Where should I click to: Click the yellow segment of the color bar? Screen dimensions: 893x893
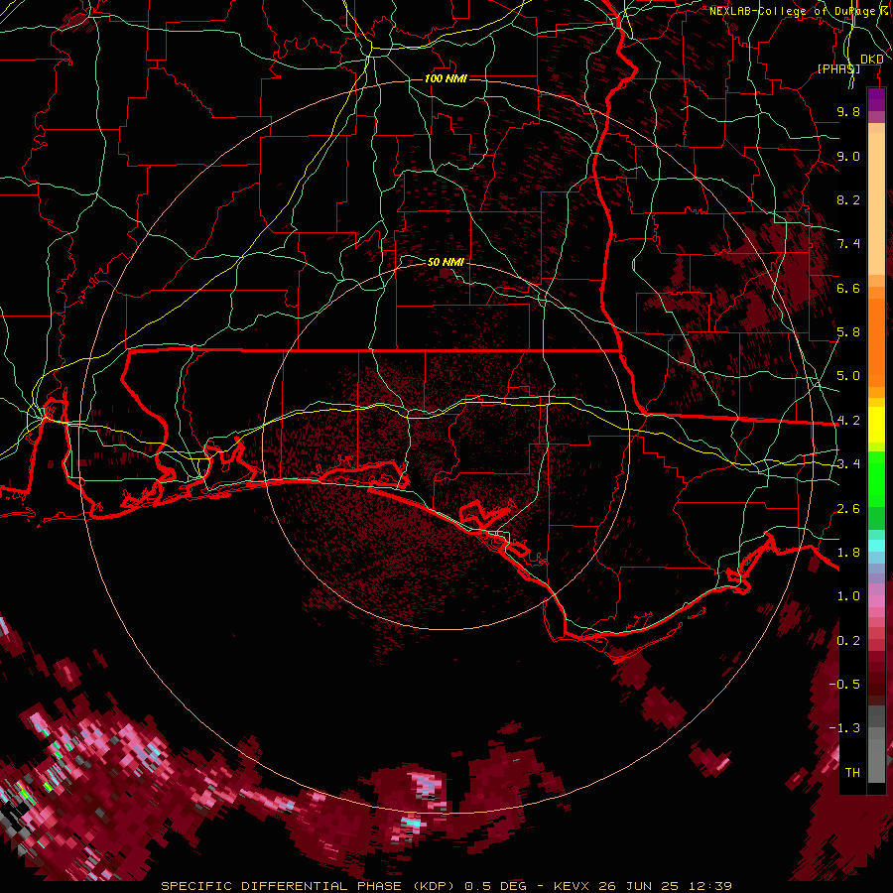tap(876, 425)
